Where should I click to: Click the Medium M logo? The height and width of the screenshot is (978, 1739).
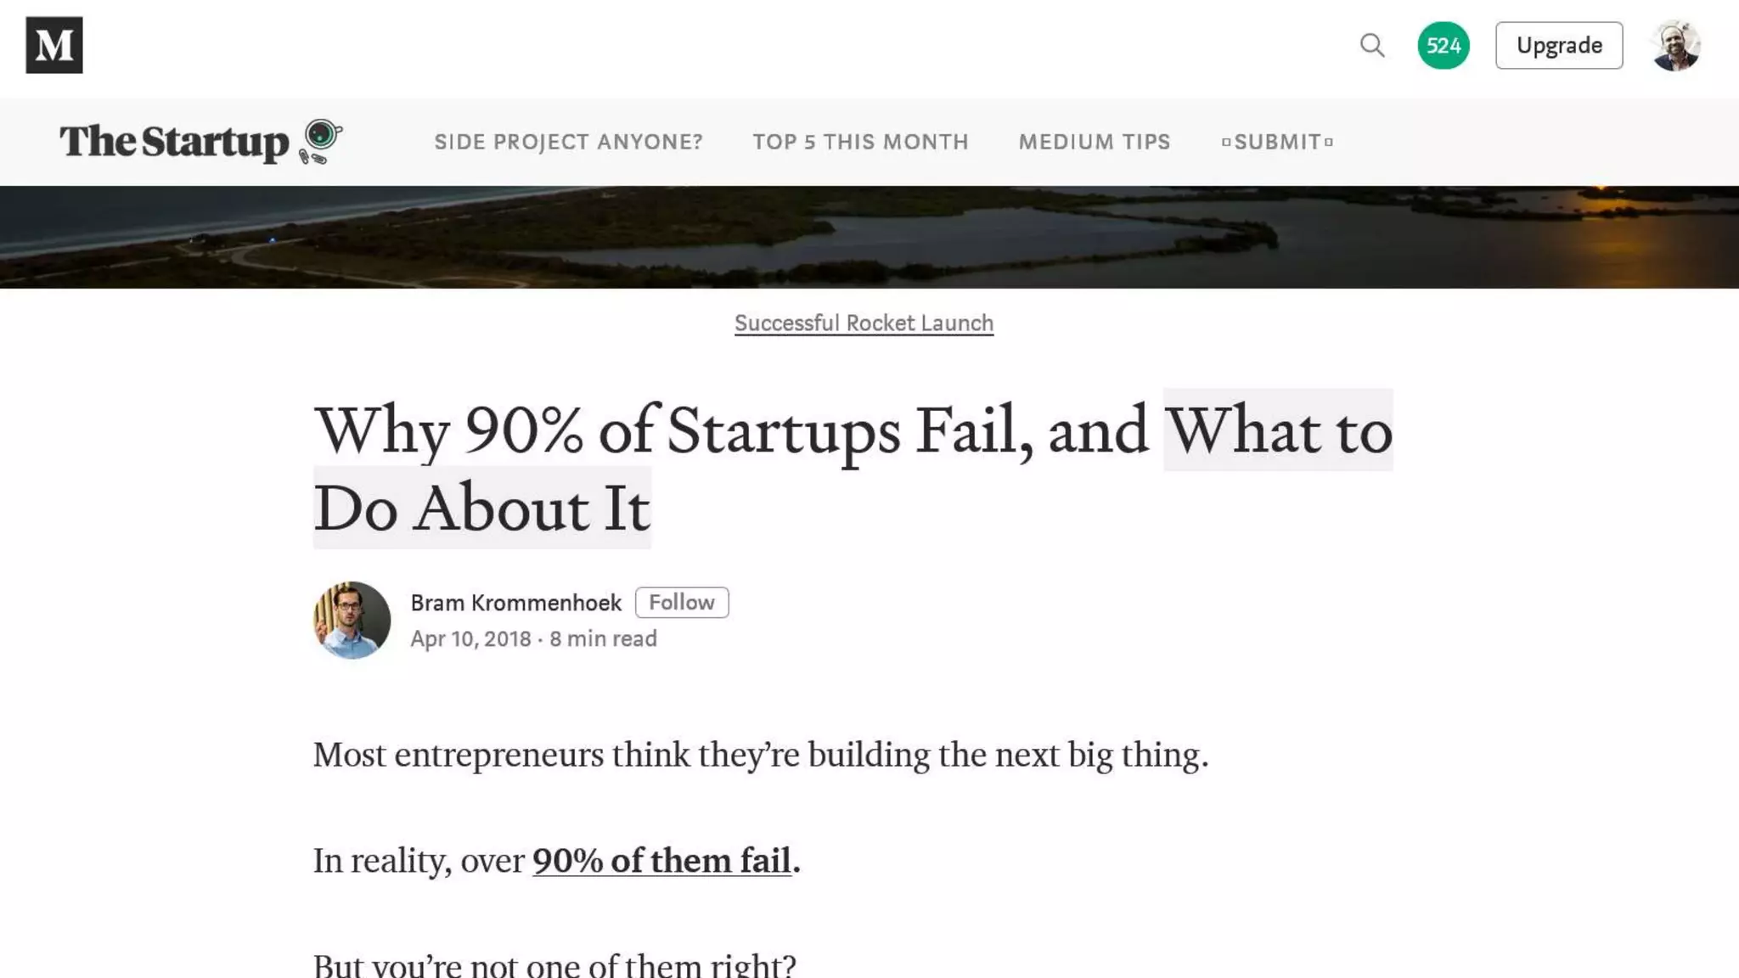click(54, 45)
